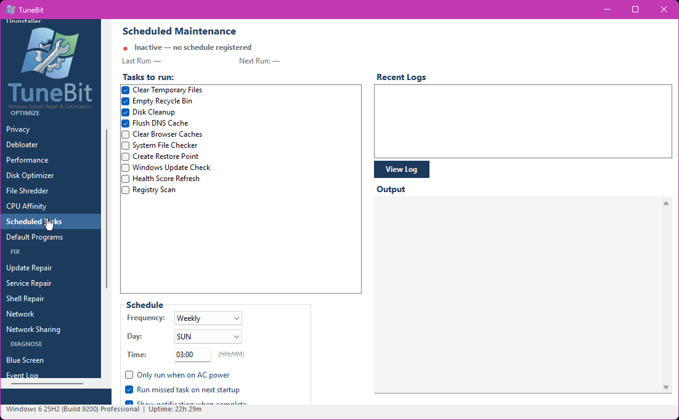Click the Time input field showing 03:00
679x420 pixels.
[x=193, y=355]
